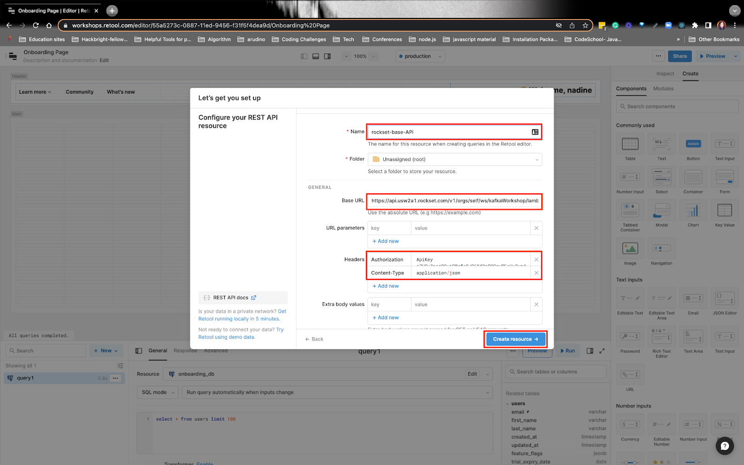This screenshot has height=465, width=744.
Task: Expand the Learn more menu
Action: click(35, 92)
